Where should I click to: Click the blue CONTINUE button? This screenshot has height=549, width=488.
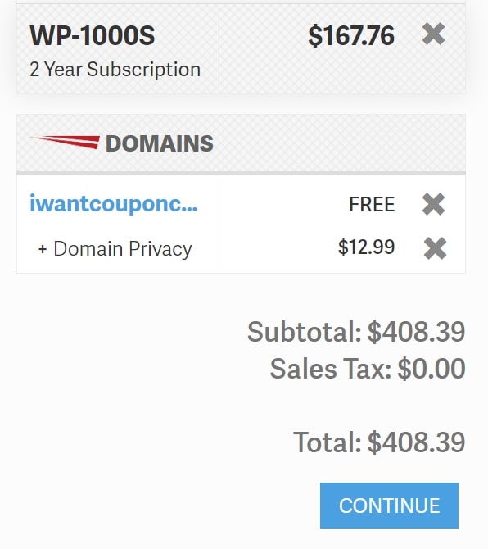pos(389,506)
